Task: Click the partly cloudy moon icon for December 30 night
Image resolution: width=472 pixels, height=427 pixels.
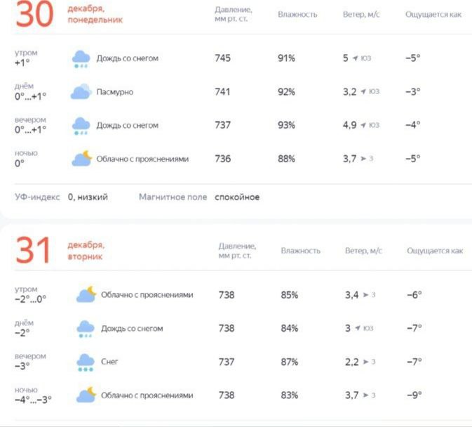Action: [82, 159]
